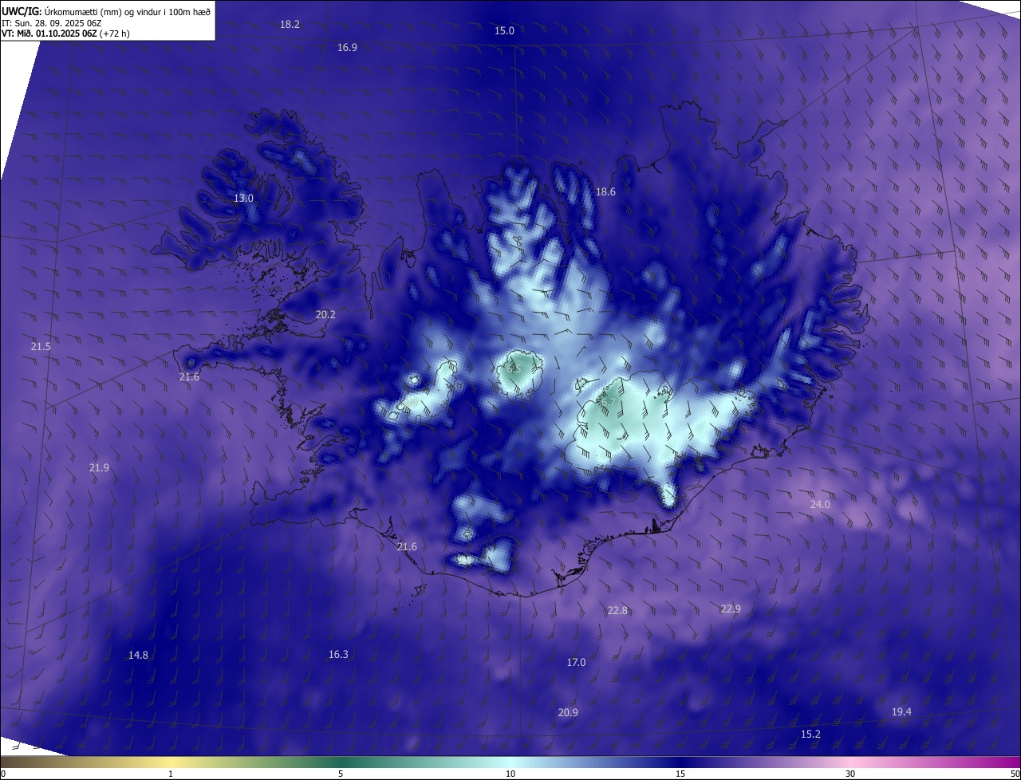
Task: Click the 6.5 value on the round glacier
Action: pyautogui.click(x=514, y=368)
